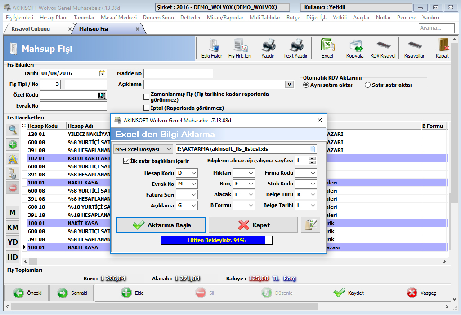
Task: Click the Yazdır printer icon
Action: [268, 49]
